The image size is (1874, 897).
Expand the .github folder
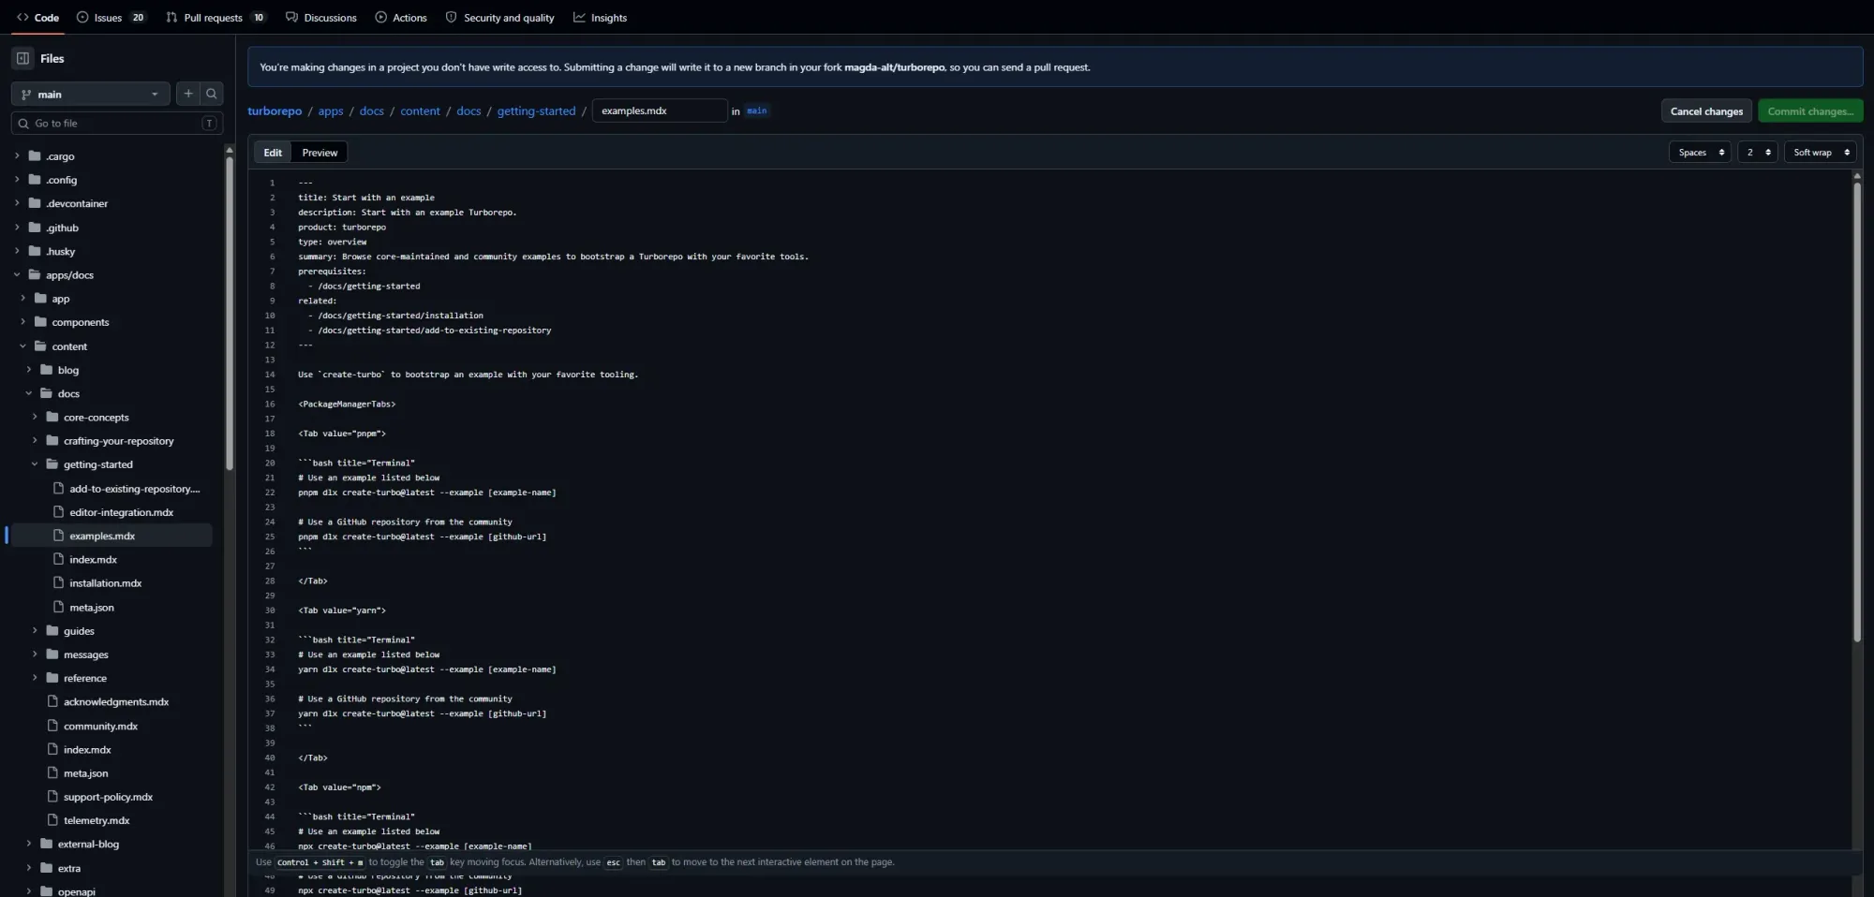click(17, 227)
